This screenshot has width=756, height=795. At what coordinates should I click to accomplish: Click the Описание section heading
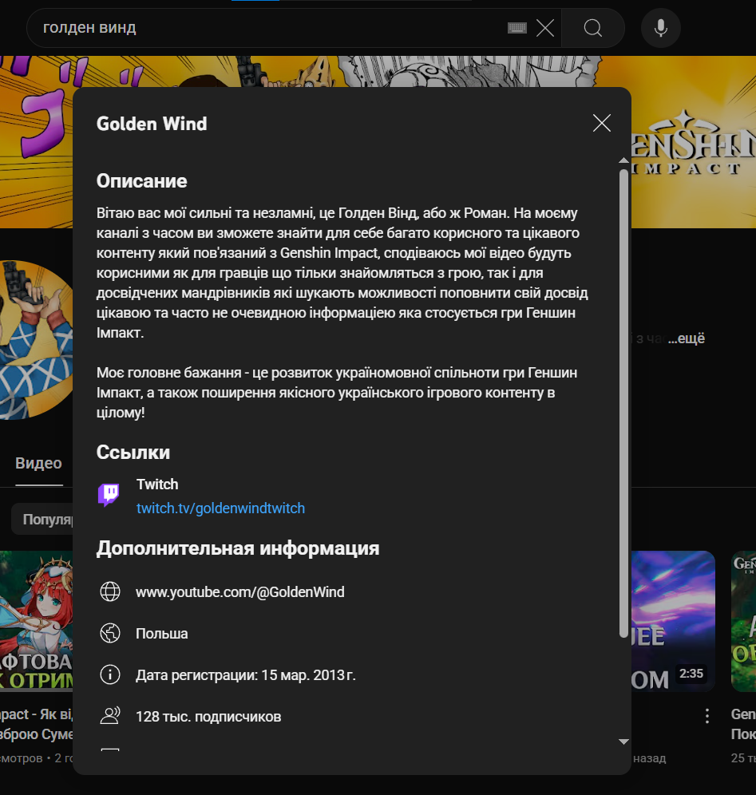(141, 180)
